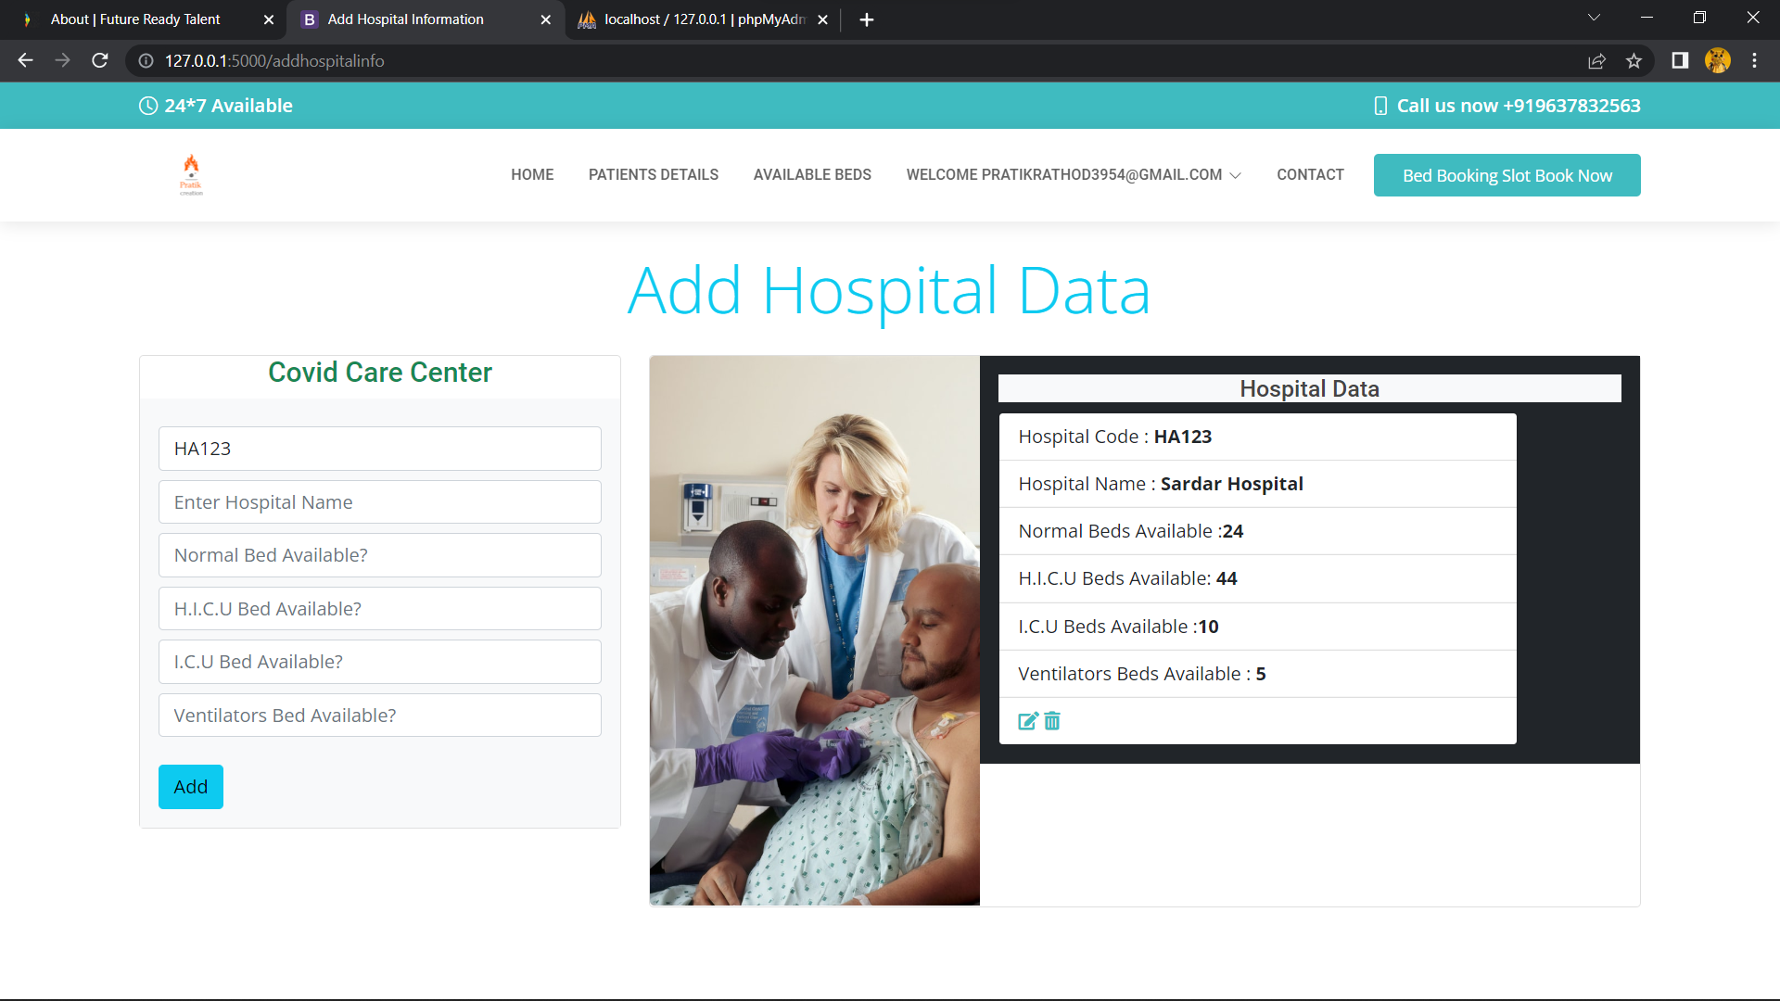Click the hospital patient care photo

[815, 630]
